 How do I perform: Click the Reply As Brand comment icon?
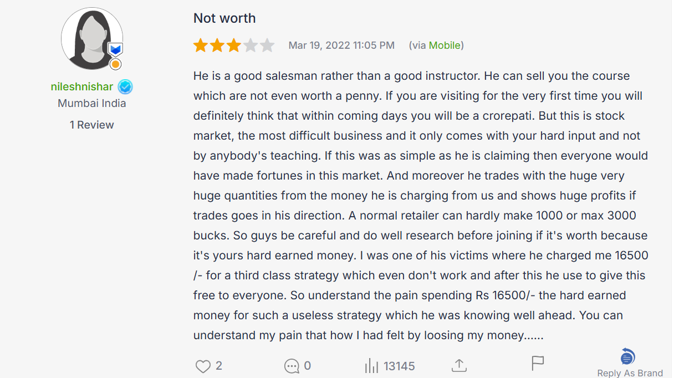click(626, 357)
